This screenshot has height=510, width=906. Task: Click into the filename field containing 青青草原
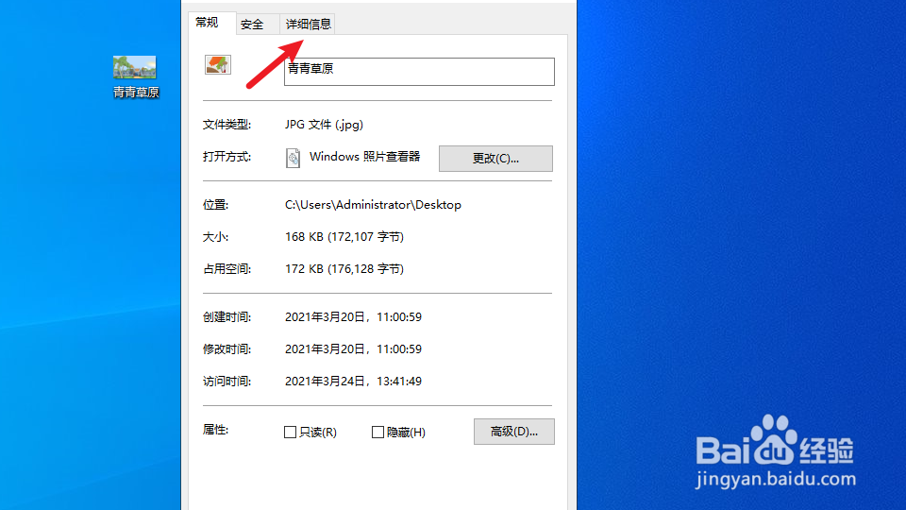[x=419, y=72]
